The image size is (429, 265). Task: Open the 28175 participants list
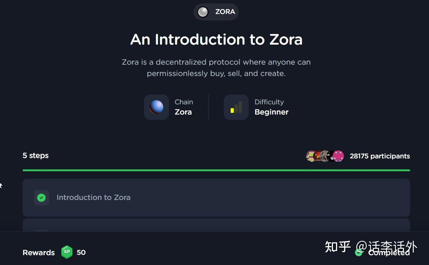tap(379, 156)
